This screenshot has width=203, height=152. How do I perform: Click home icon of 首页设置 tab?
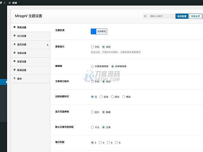(15, 44)
